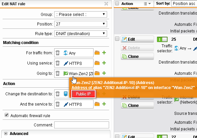Viewport: 197px width, 138px height.
Task: Open folder browser for 'Going to'
Action: [97, 73]
